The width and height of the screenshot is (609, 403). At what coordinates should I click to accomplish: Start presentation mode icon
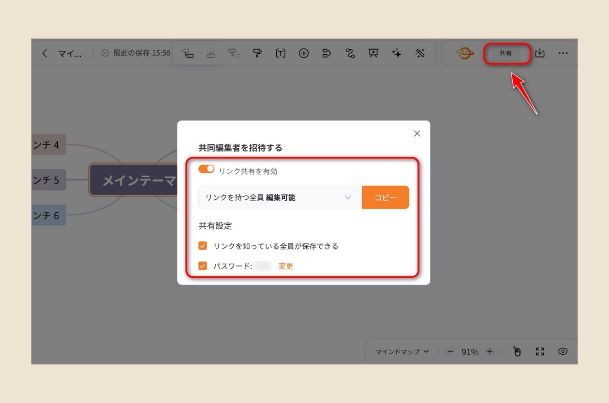pyautogui.click(x=373, y=53)
